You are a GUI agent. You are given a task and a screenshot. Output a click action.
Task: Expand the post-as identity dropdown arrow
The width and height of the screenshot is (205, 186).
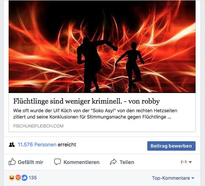tap(190, 162)
